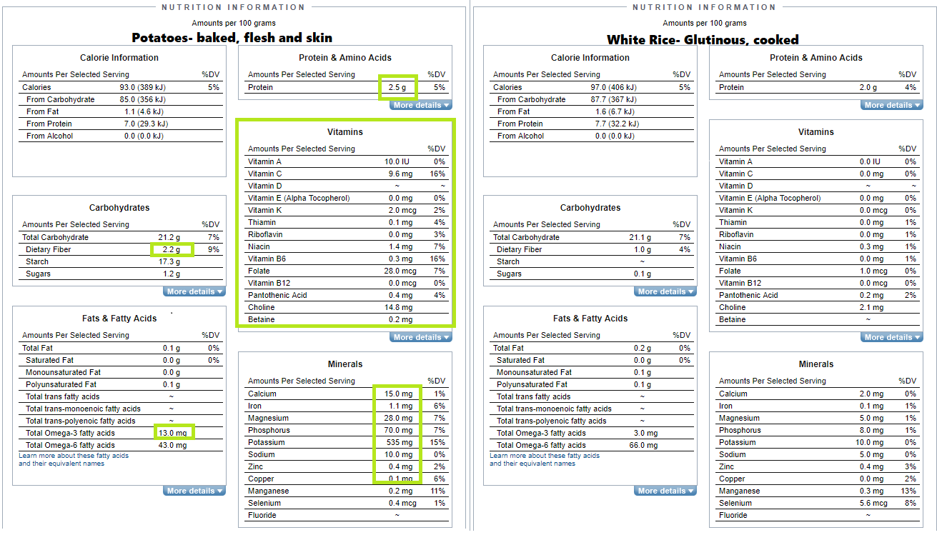The image size is (937, 540).
Task: Click the Potatoes 'Fats & Fatty Acids' heading
Action: click(119, 319)
